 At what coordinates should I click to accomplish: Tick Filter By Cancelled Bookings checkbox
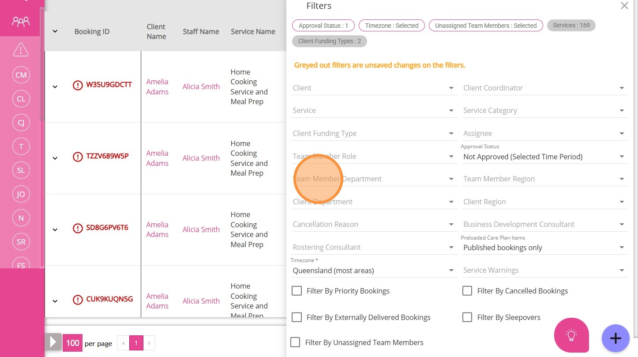[x=467, y=291]
